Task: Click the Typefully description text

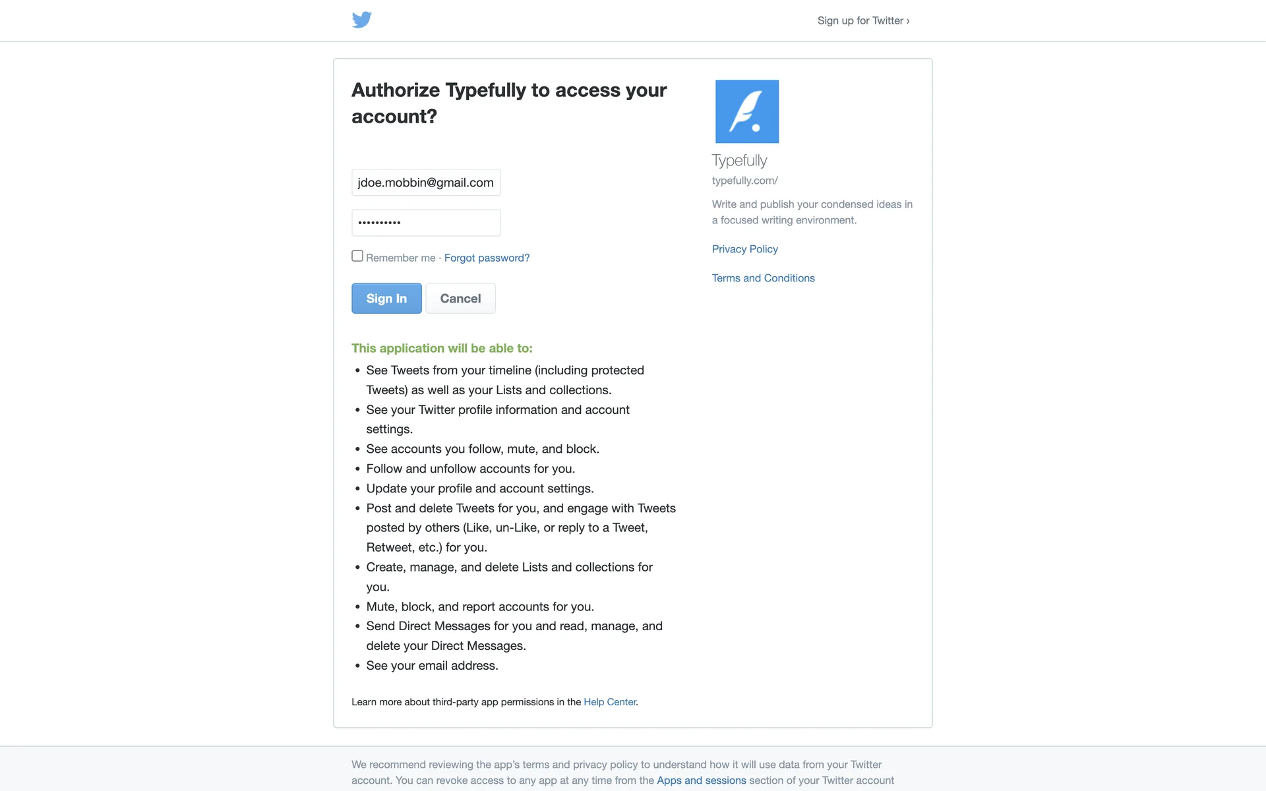Action: tap(812, 212)
